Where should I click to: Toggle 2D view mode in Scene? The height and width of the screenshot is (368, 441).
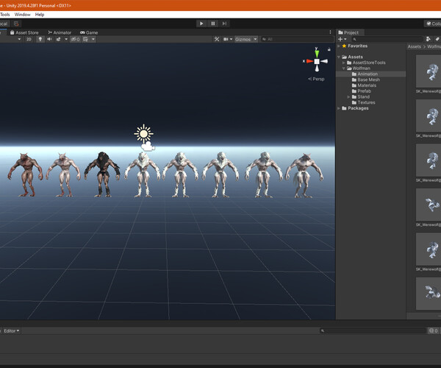[x=29, y=39]
